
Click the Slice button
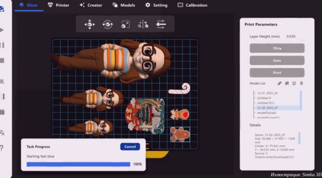(x=277, y=48)
